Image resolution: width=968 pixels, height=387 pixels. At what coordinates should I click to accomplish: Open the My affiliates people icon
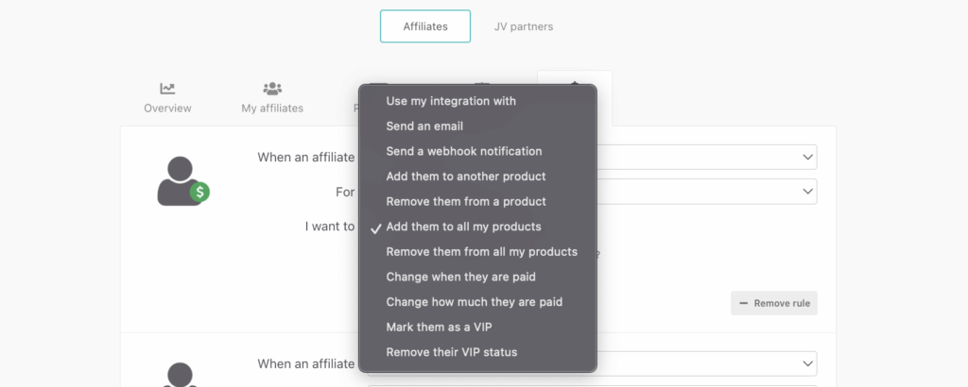[272, 89]
